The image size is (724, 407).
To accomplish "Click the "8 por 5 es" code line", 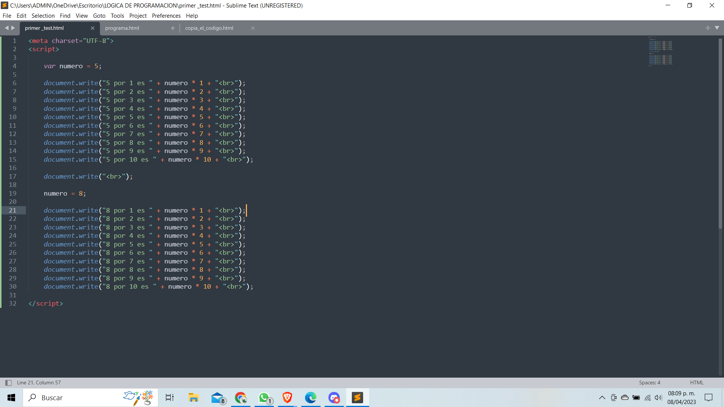I will pos(145,245).
